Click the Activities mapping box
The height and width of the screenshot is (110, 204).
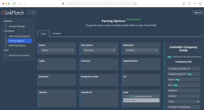[57, 80]
